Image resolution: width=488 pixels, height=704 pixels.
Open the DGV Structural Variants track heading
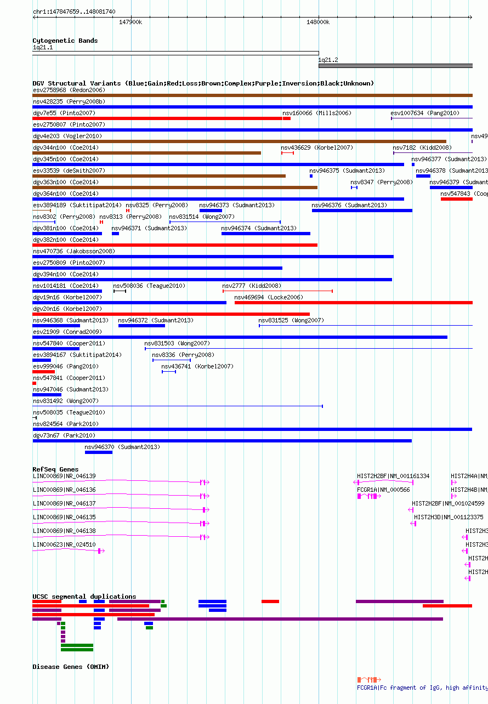coord(203,83)
